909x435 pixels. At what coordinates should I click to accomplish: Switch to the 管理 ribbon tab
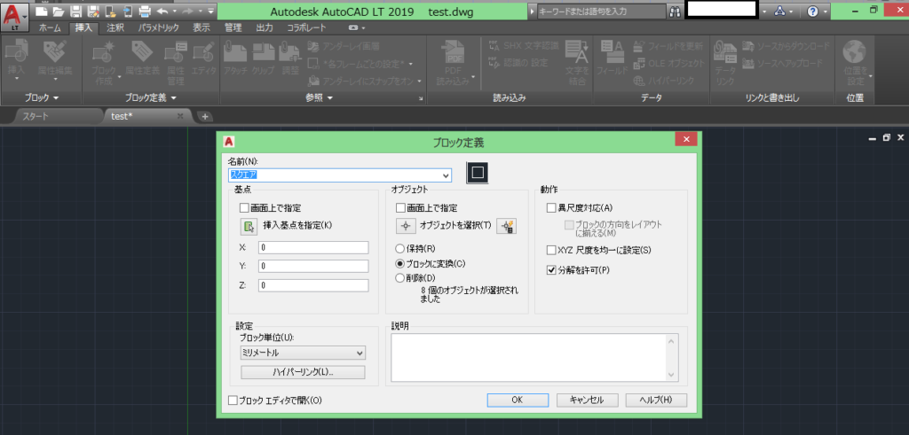233,27
